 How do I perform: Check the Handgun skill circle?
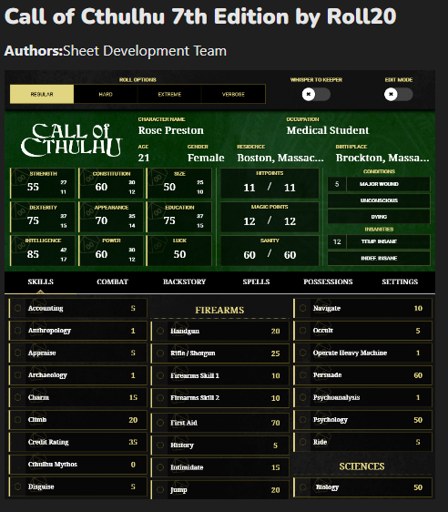160,331
